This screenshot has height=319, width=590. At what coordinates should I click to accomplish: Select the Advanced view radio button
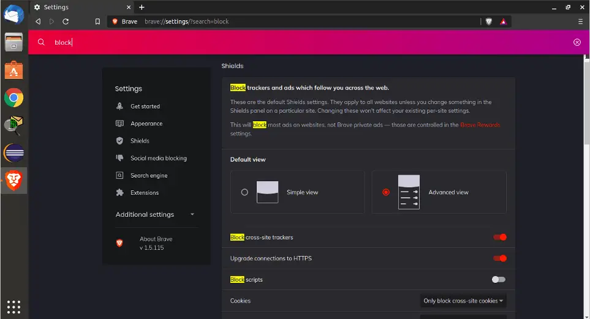click(386, 192)
